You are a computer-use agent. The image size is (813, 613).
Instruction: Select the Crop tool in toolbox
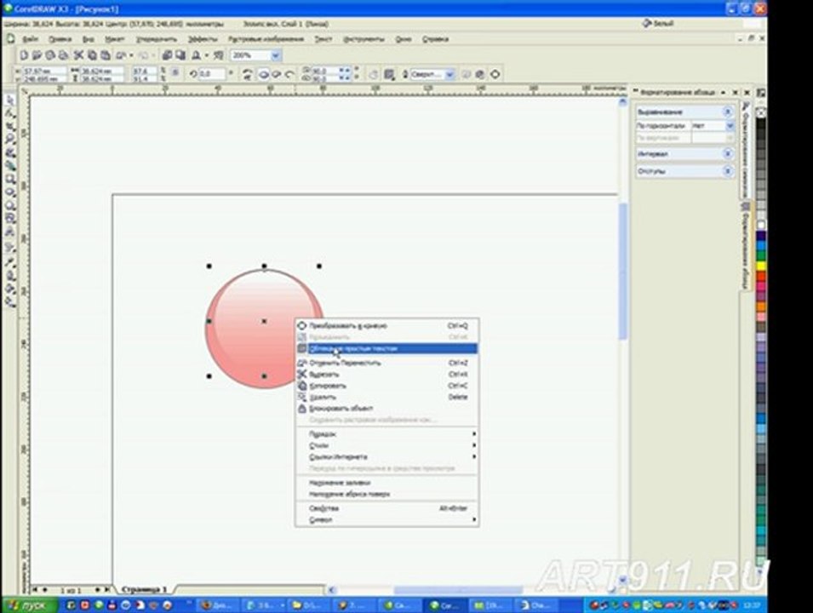[10, 127]
